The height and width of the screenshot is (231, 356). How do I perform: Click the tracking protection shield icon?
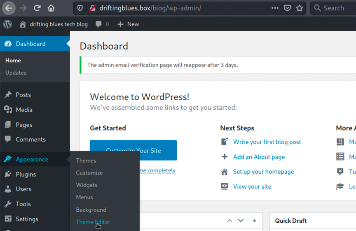pyautogui.click(x=80, y=8)
